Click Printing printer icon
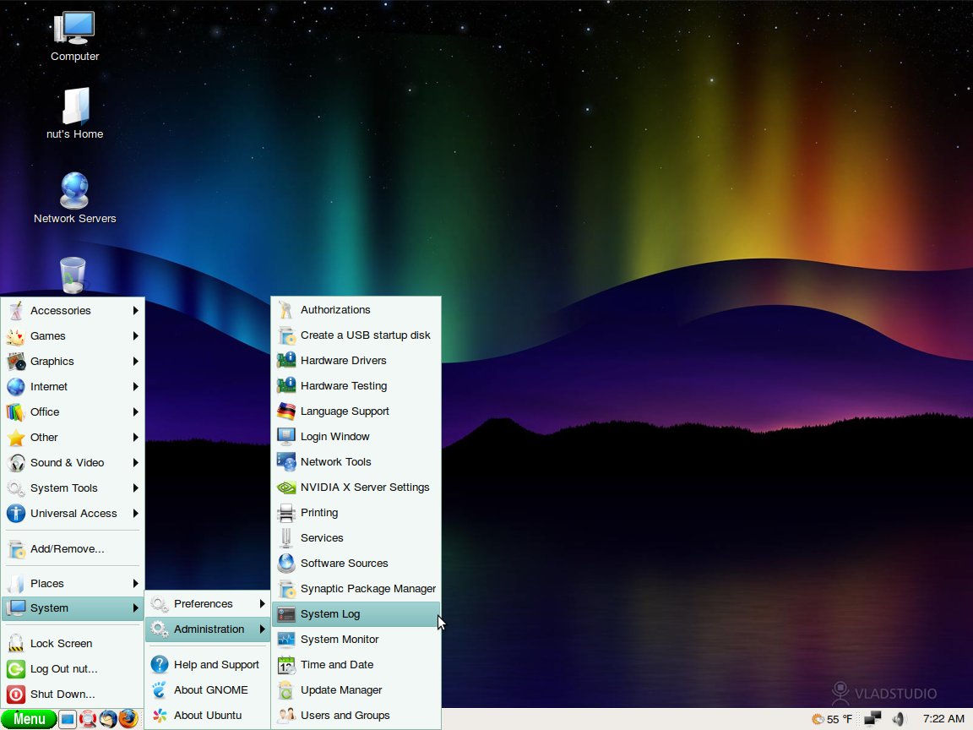 coord(286,513)
